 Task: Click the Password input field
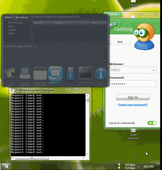[x=133, y=84]
